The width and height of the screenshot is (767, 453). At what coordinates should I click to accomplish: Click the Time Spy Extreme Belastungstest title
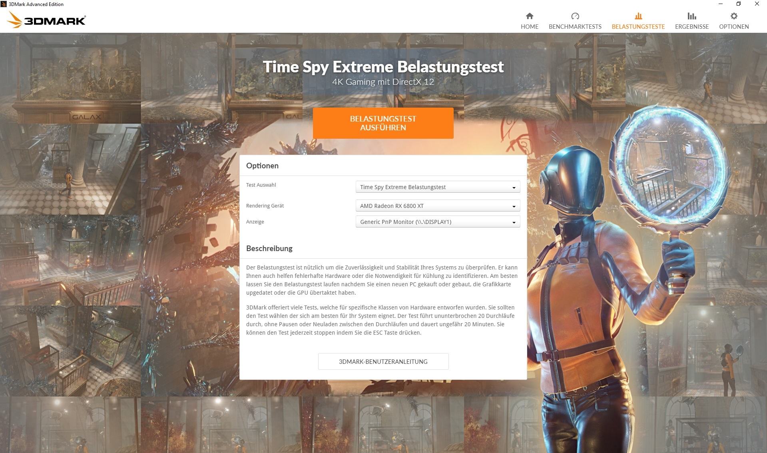point(383,67)
